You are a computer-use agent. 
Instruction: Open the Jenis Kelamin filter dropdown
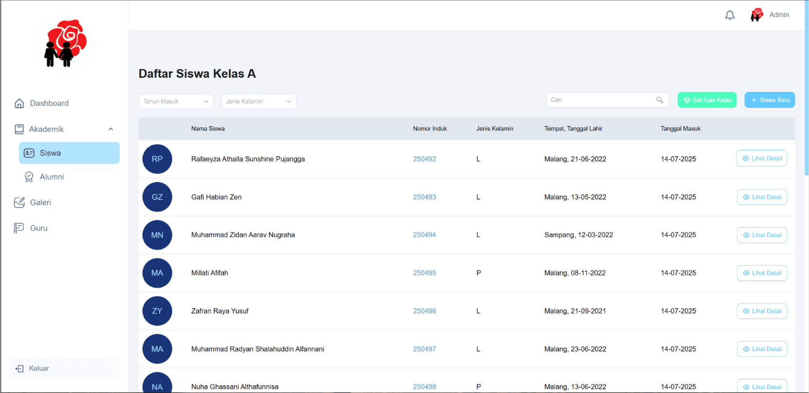[x=259, y=101]
